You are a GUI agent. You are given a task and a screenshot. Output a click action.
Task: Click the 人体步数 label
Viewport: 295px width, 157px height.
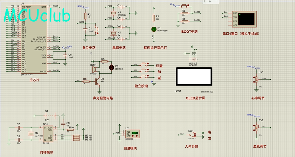[191, 146]
